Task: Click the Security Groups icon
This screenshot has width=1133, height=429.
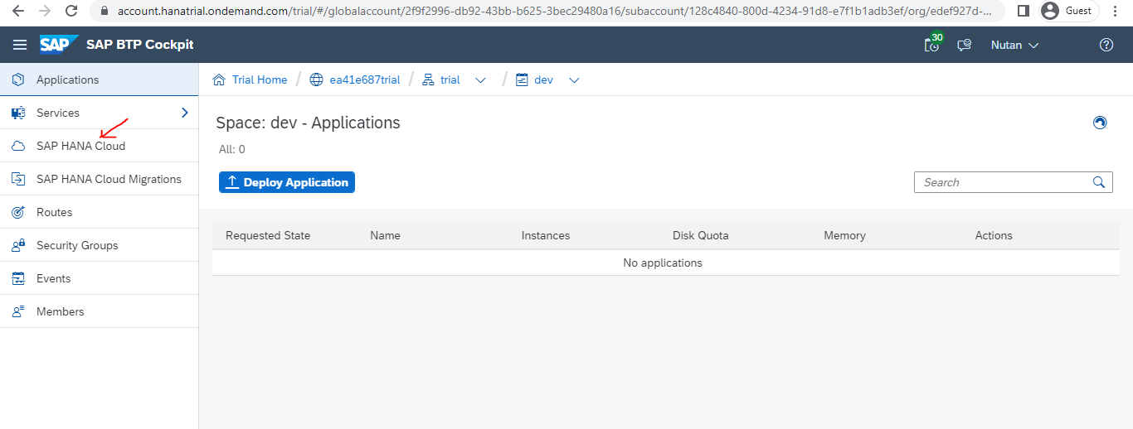Action: pos(18,245)
